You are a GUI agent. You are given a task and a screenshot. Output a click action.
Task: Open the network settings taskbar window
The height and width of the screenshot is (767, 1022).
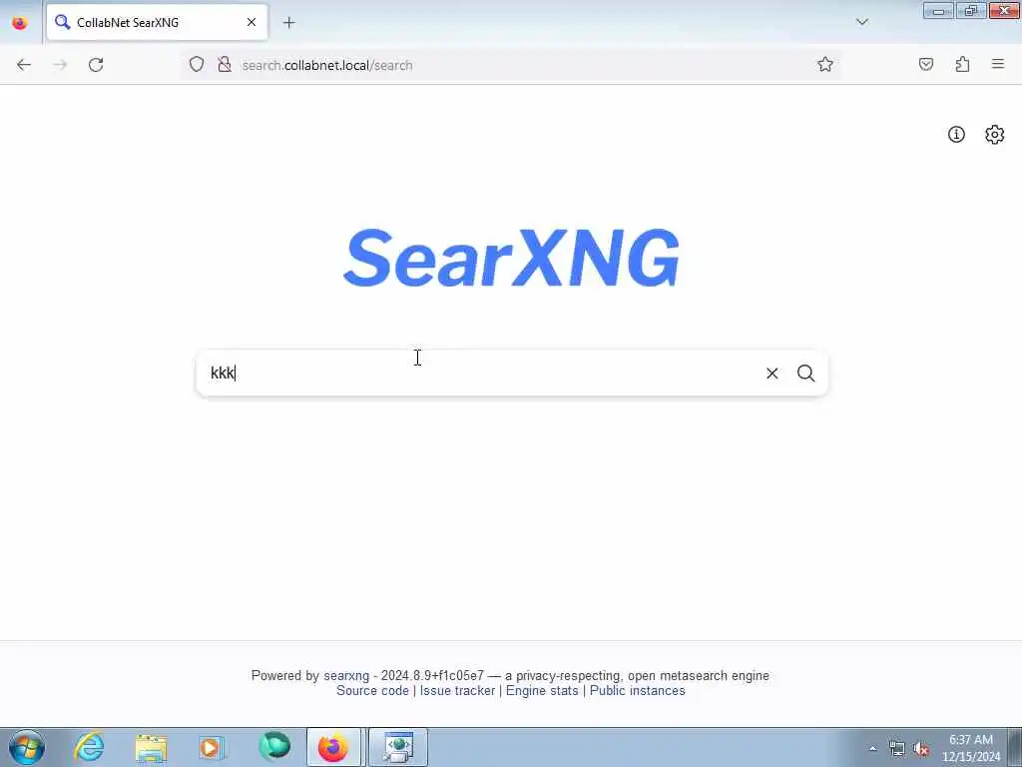point(398,747)
